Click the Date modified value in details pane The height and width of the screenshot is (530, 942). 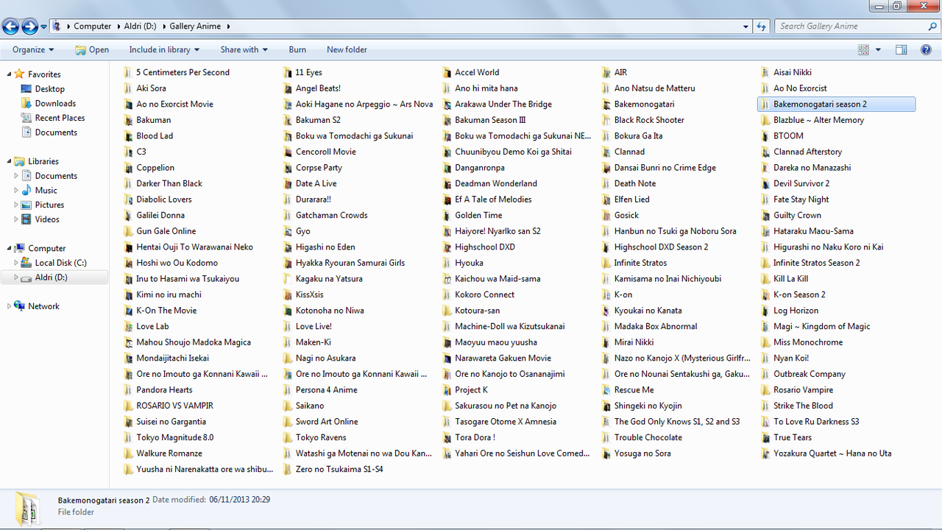(x=241, y=500)
